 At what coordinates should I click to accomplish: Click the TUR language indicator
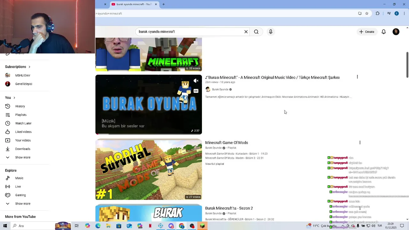coord(379,226)
